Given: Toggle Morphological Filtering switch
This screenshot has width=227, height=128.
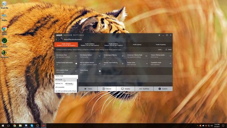Looking at the screenshot, I should [123, 56].
